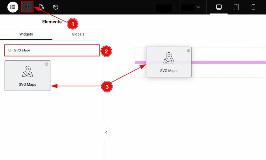Open the revision History icon
This screenshot has height=160, width=266.
(55, 7)
